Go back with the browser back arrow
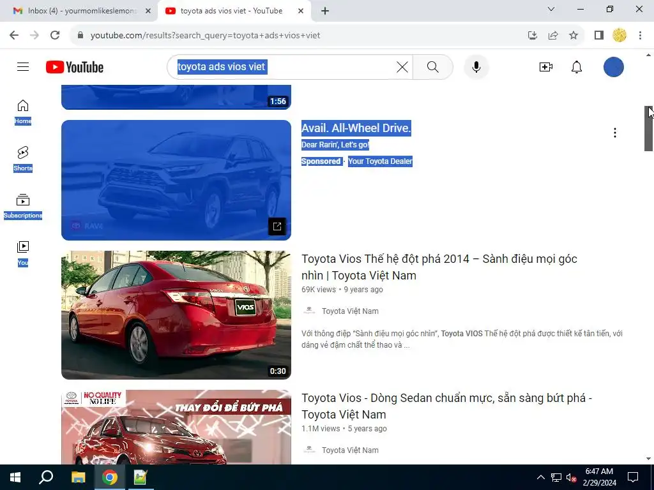The width and height of the screenshot is (654, 490). [x=14, y=36]
